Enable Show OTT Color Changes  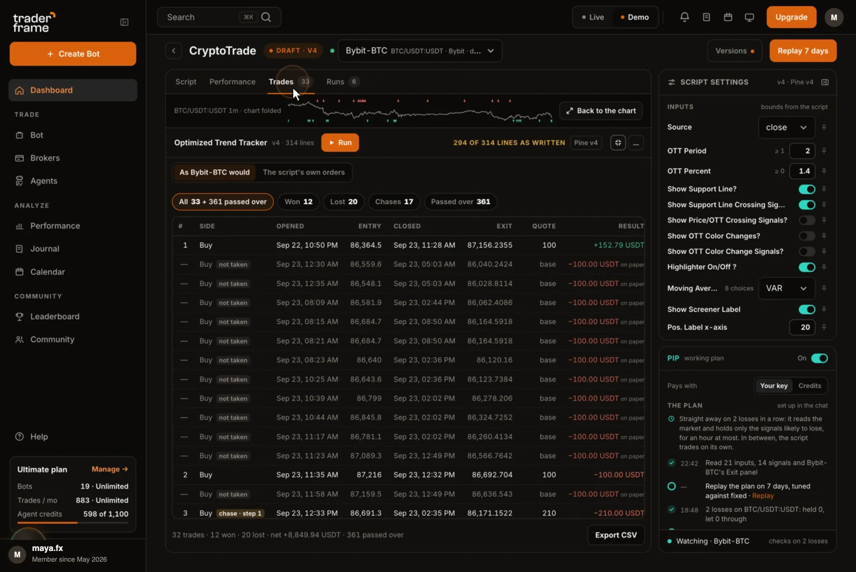click(x=807, y=236)
